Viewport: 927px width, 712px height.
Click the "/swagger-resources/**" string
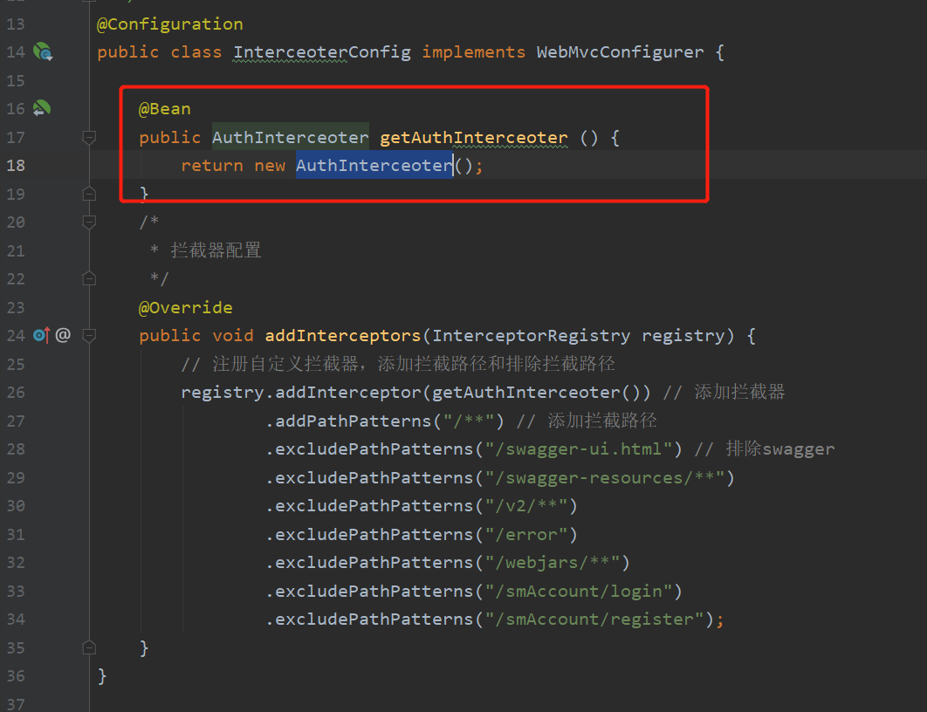pos(605,477)
